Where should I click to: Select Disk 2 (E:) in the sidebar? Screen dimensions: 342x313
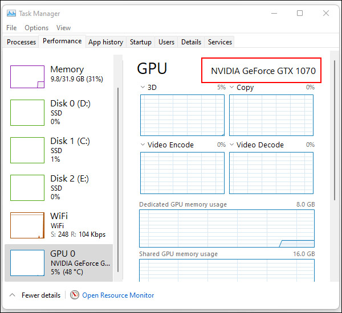point(59,188)
